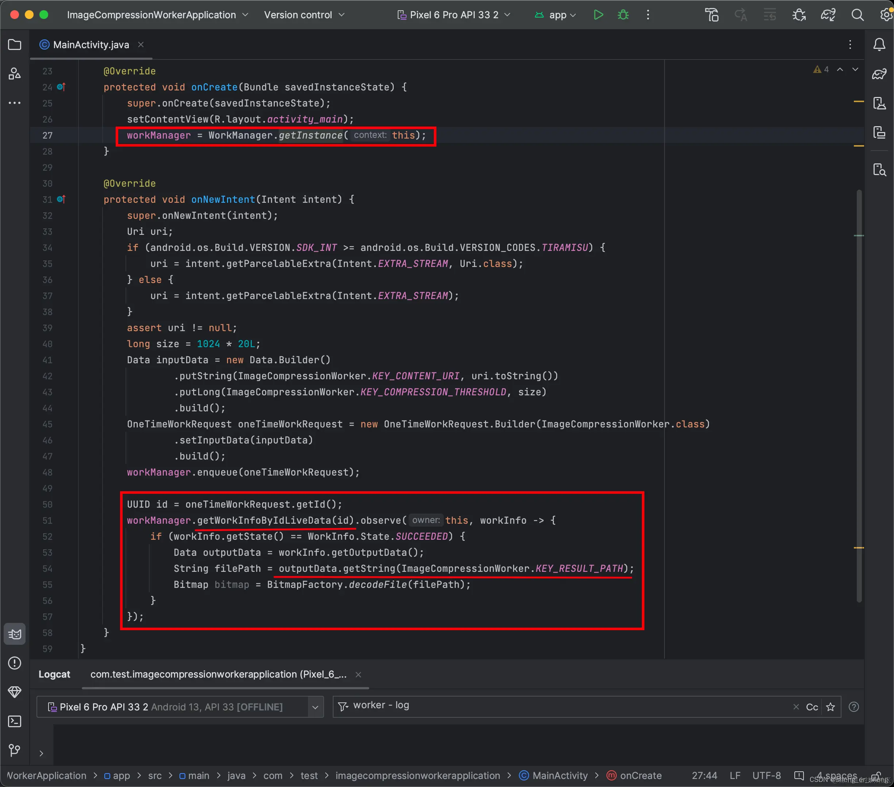Click UTF-8 encoding in status bar
This screenshot has height=787, width=894.
766,776
